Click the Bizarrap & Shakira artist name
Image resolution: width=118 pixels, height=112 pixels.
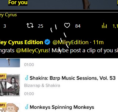pos(42,86)
